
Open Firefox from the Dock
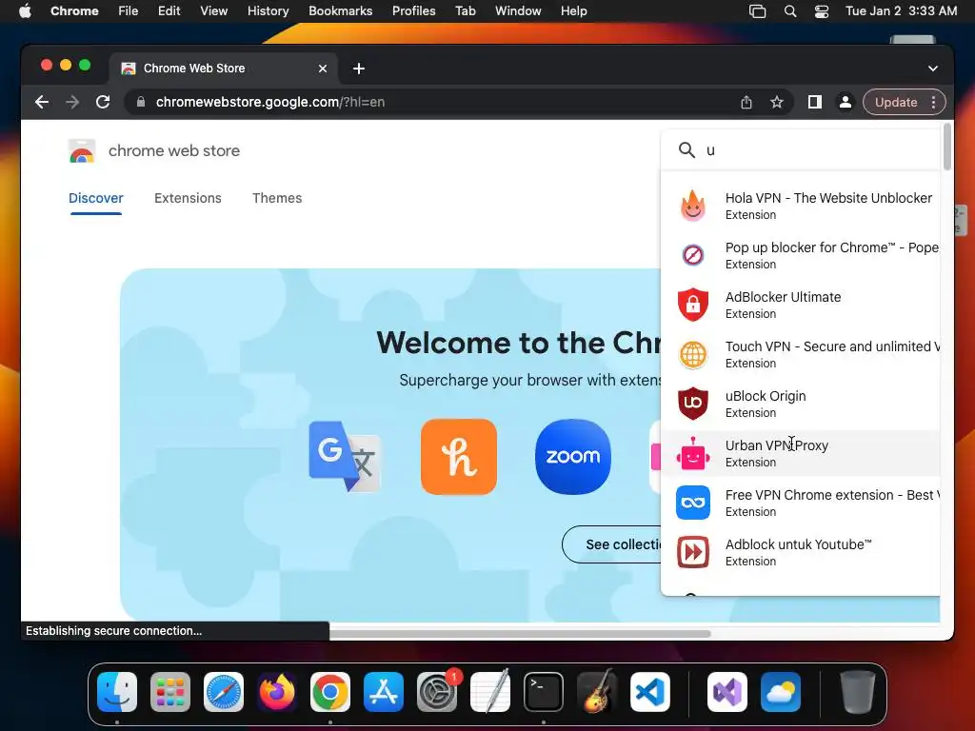(x=277, y=691)
